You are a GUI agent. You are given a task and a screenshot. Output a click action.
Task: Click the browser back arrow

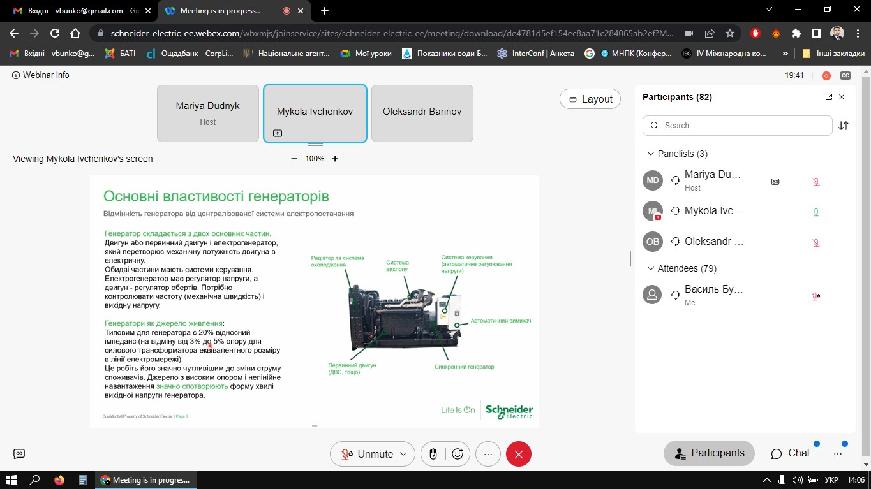click(14, 33)
